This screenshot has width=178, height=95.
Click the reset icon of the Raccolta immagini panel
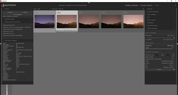pos(30,19)
